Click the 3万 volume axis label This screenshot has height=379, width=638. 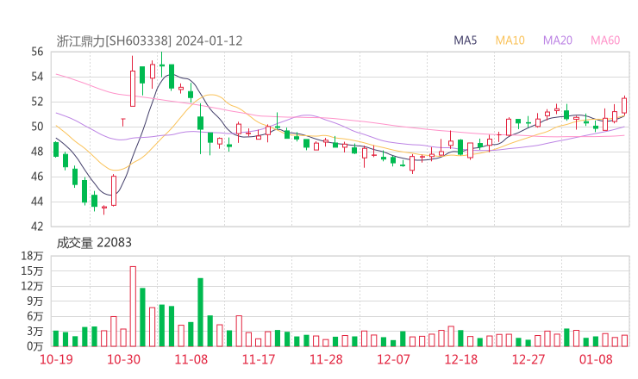coord(35,331)
